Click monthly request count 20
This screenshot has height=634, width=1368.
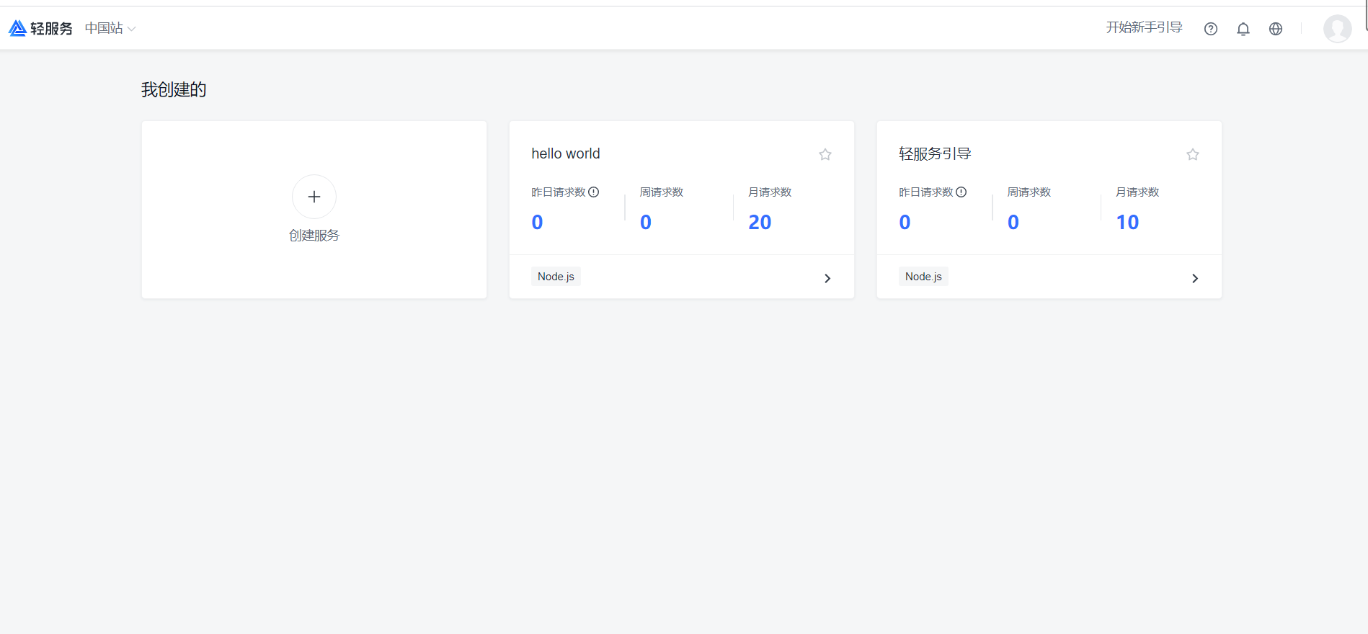click(760, 222)
